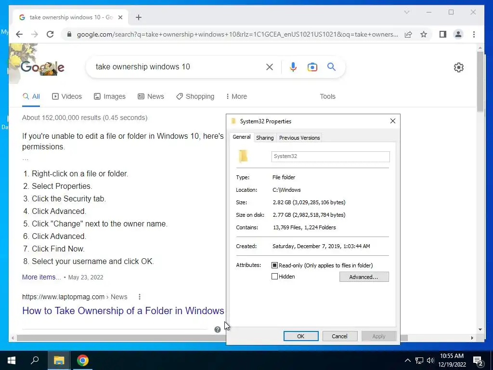Image resolution: width=493 pixels, height=370 pixels.
Task: Switch to Shopping results
Action: click(195, 96)
